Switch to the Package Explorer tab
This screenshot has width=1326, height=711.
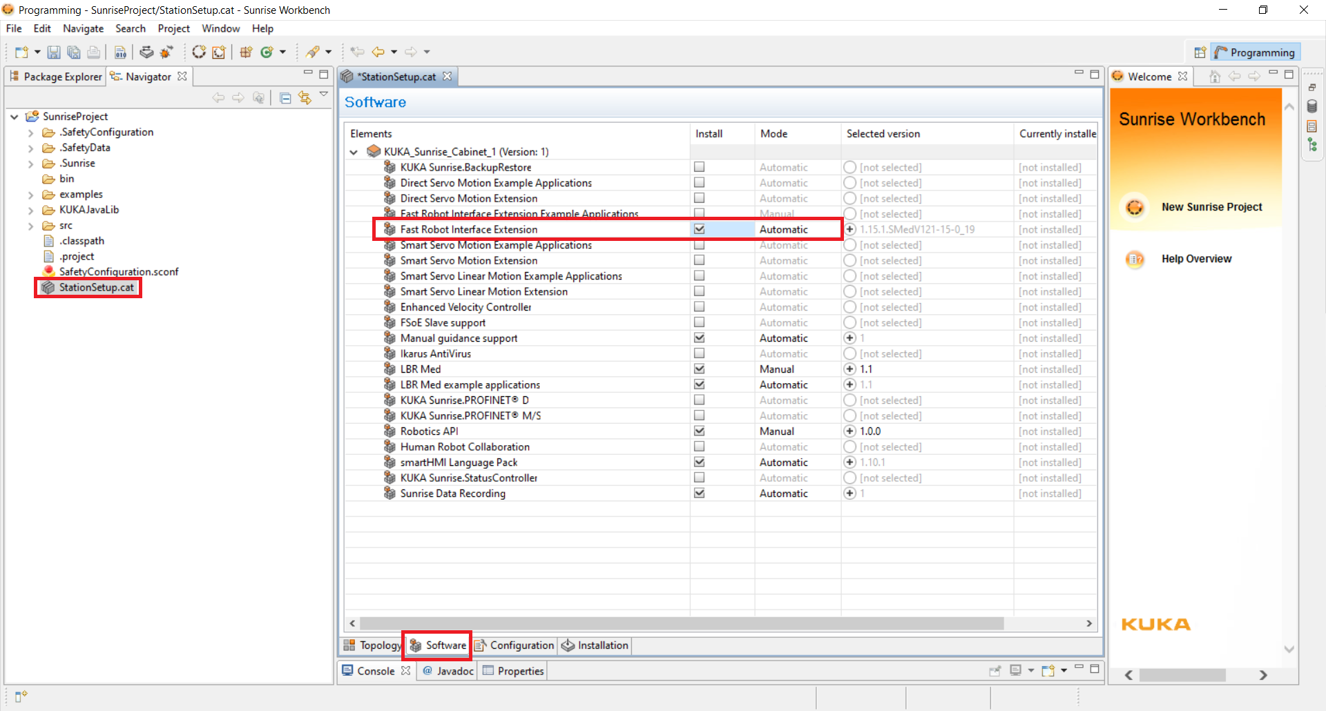55,77
